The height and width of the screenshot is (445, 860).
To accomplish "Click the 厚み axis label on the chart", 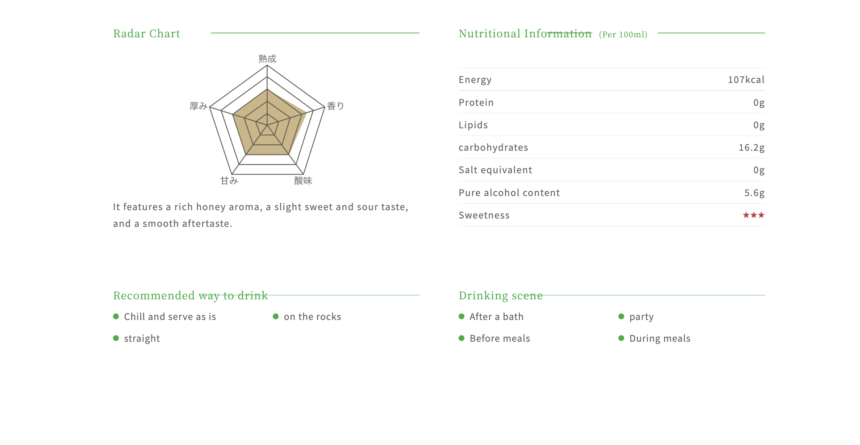I will [x=199, y=106].
